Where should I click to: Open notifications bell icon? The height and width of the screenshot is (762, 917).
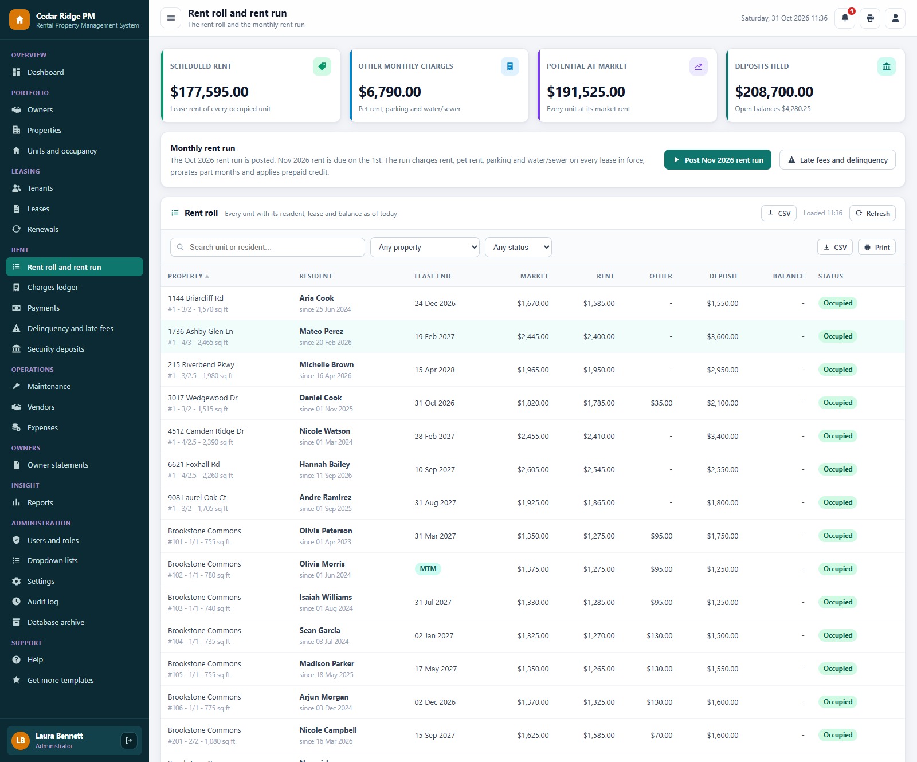pos(845,18)
